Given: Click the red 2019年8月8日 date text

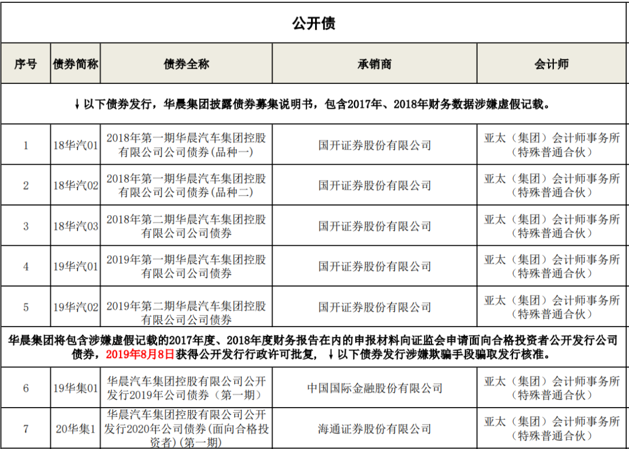Looking at the screenshot, I should pyautogui.click(x=140, y=355).
